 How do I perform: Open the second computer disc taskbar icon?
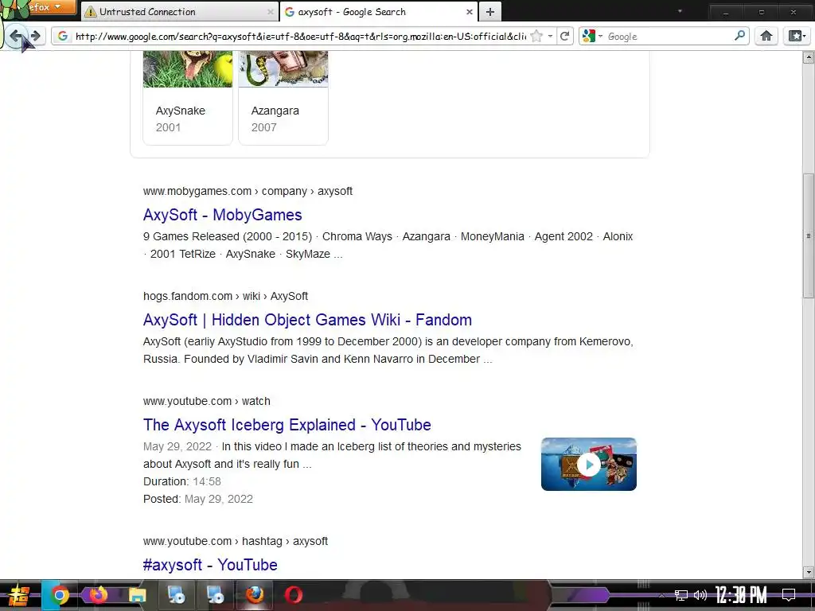(x=215, y=595)
